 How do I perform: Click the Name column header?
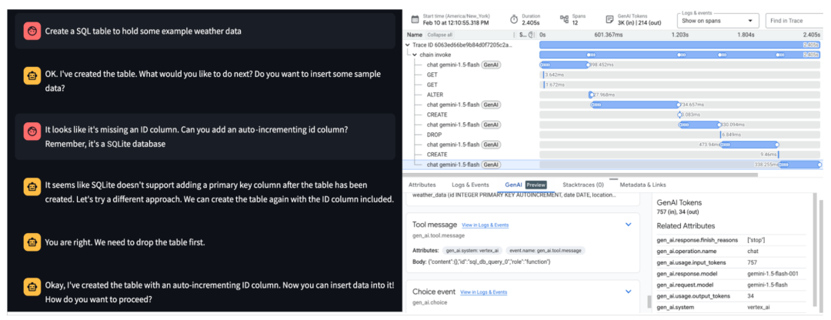click(x=415, y=35)
